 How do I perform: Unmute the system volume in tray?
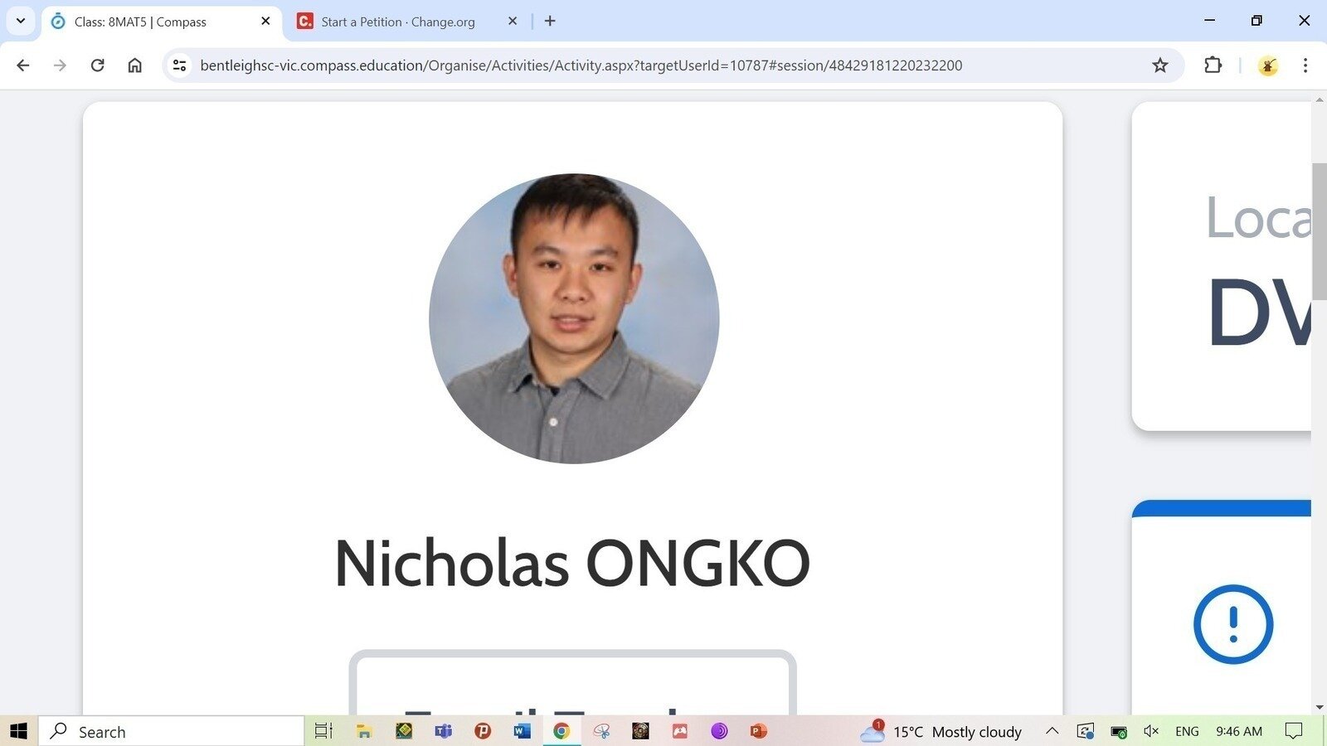pos(1150,731)
